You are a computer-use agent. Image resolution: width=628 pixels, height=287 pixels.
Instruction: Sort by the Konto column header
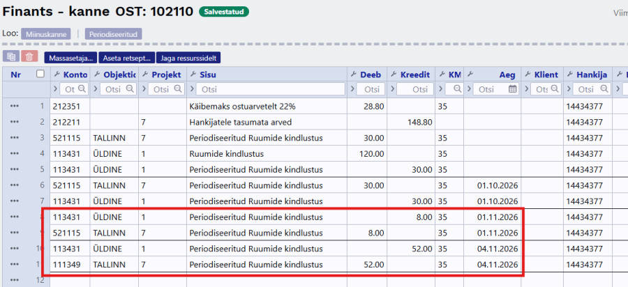(75, 75)
